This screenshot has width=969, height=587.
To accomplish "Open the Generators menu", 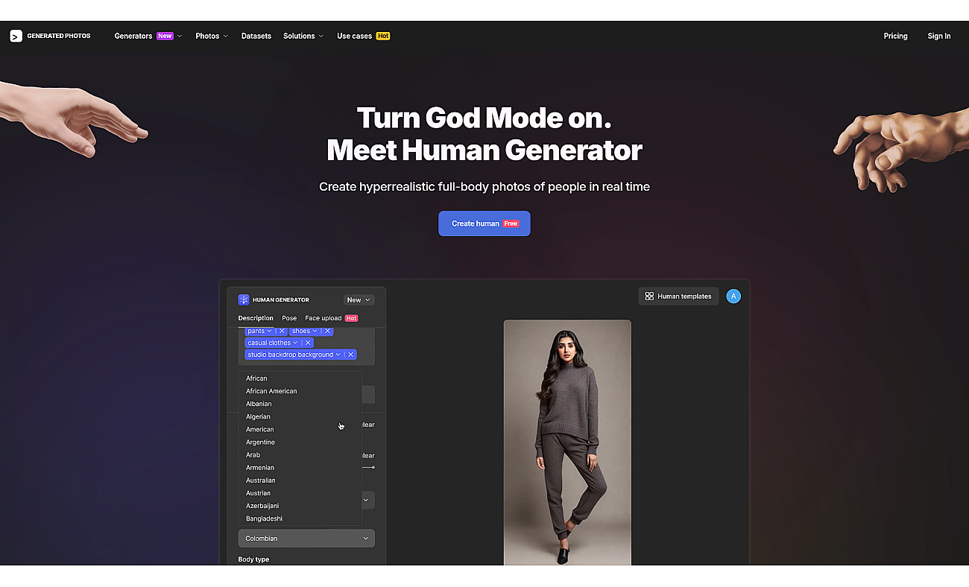I will (x=148, y=36).
